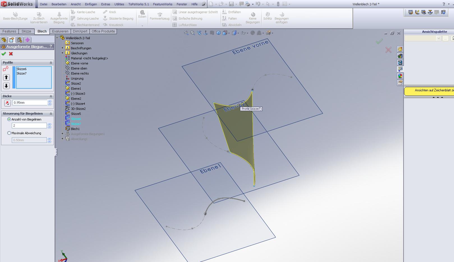Expand the Beschriftungen tree node

pos(63,48)
